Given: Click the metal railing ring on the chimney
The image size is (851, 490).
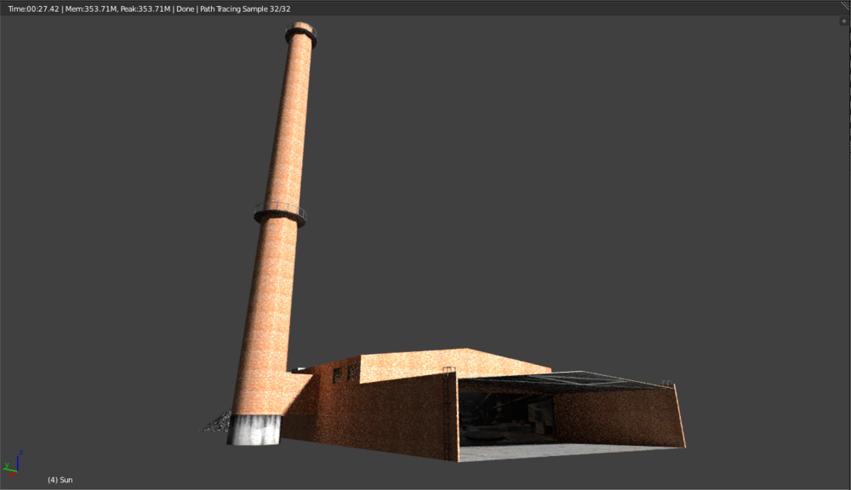Looking at the screenshot, I should pos(277,209).
